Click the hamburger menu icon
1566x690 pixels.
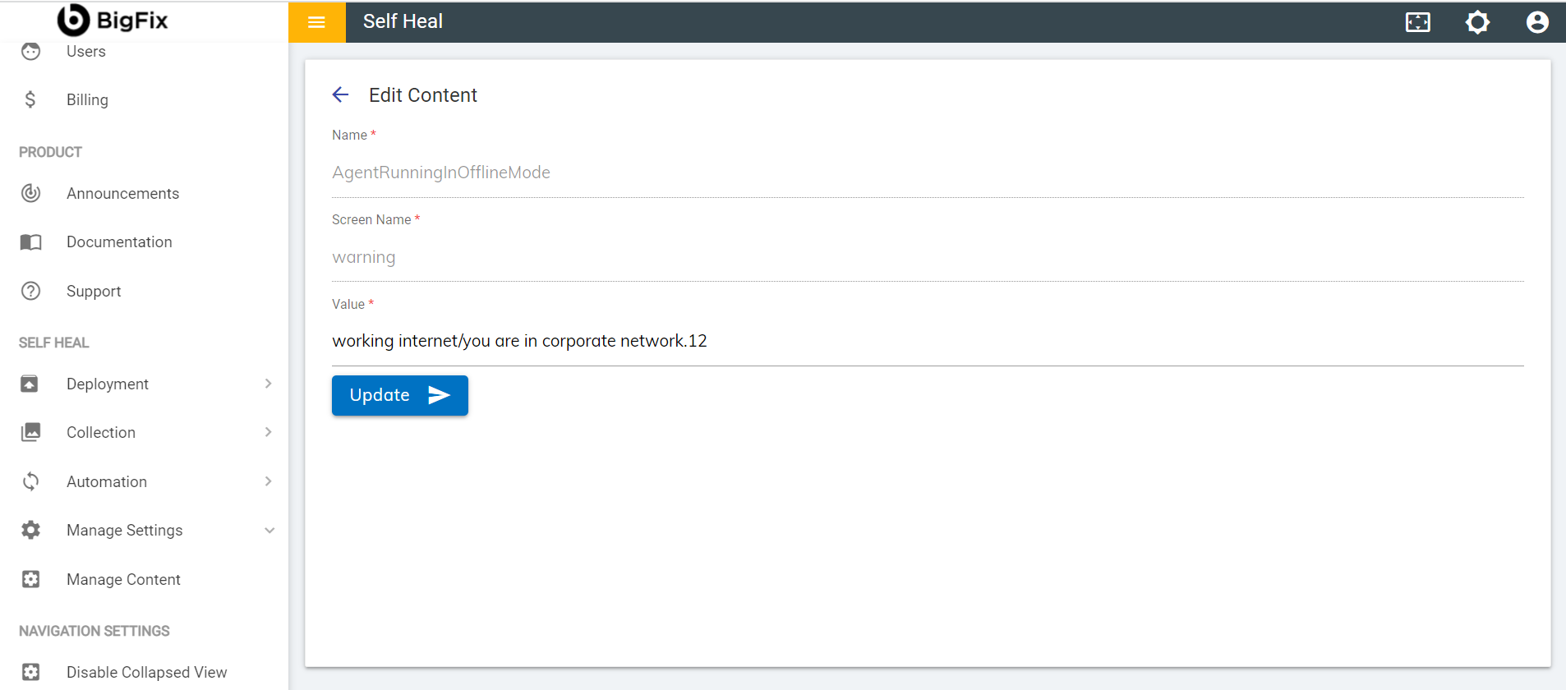316,22
